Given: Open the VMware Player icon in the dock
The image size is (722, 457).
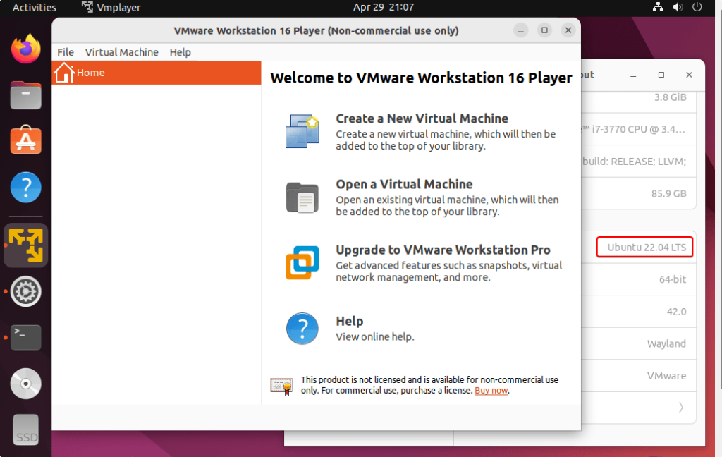Looking at the screenshot, I should [x=25, y=245].
